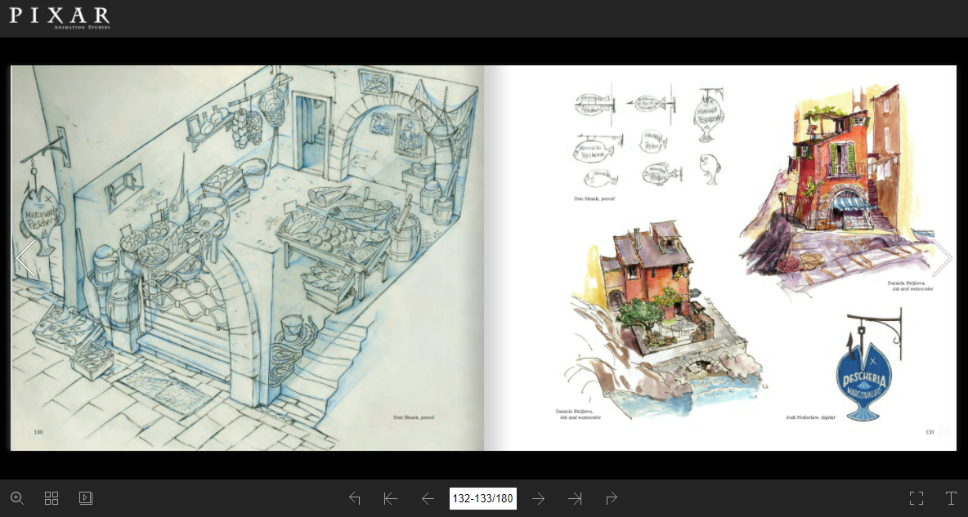Click the Pixar Animation Studios logo

(60, 17)
